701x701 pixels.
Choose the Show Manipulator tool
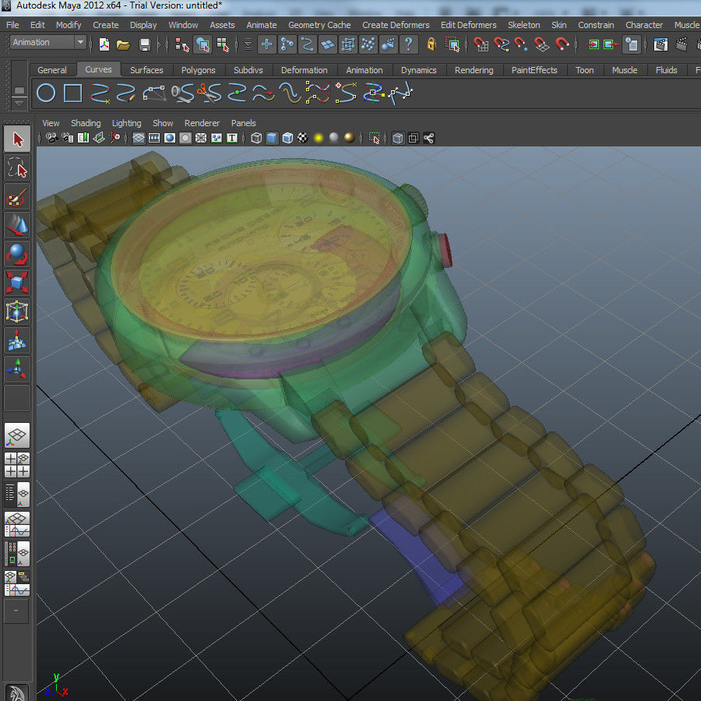[x=17, y=369]
